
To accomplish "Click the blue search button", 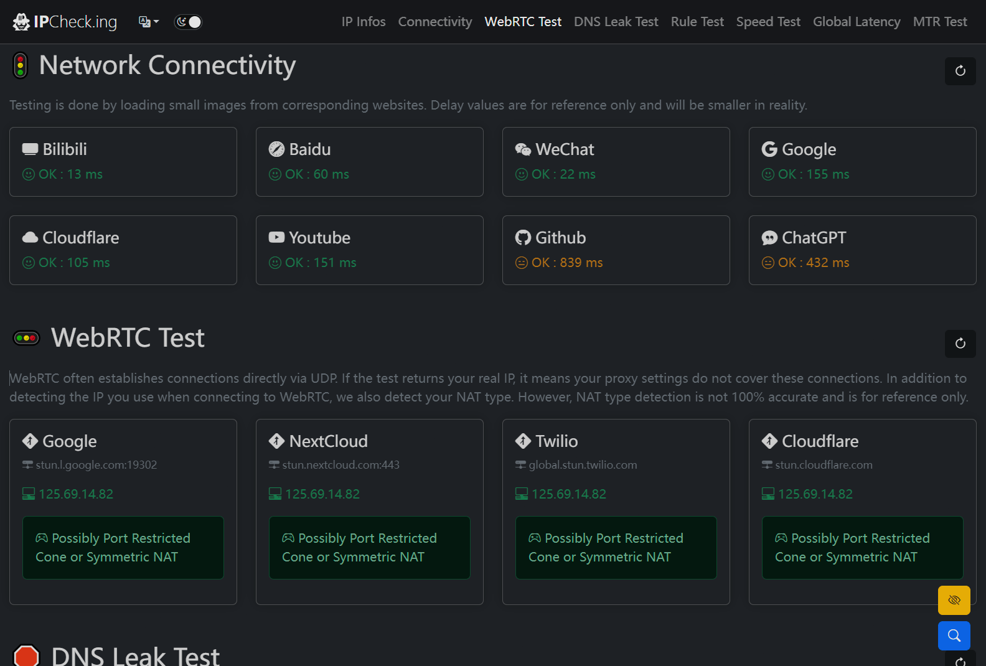I will point(954,636).
